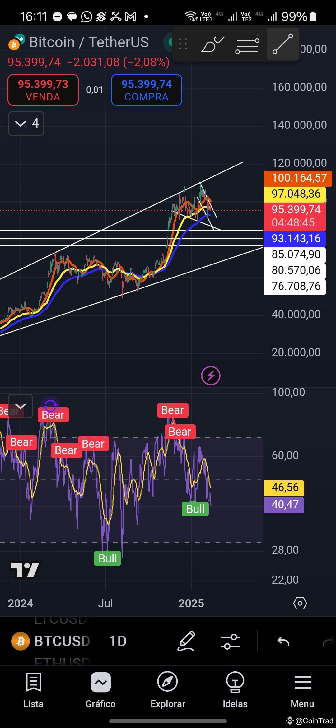This screenshot has width=336, height=728.
Task: Open chart settings hexagon icon
Action: point(300,603)
